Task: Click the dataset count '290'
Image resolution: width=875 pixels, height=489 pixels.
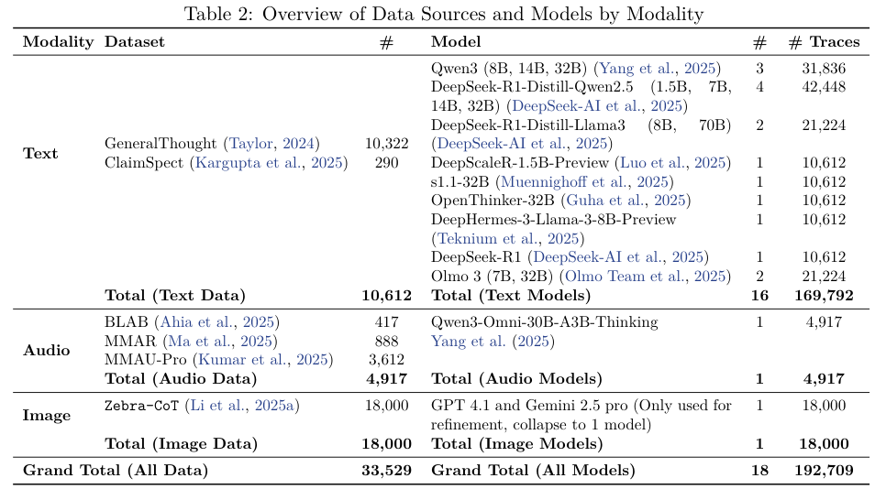Action: pyautogui.click(x=387, y=163)
